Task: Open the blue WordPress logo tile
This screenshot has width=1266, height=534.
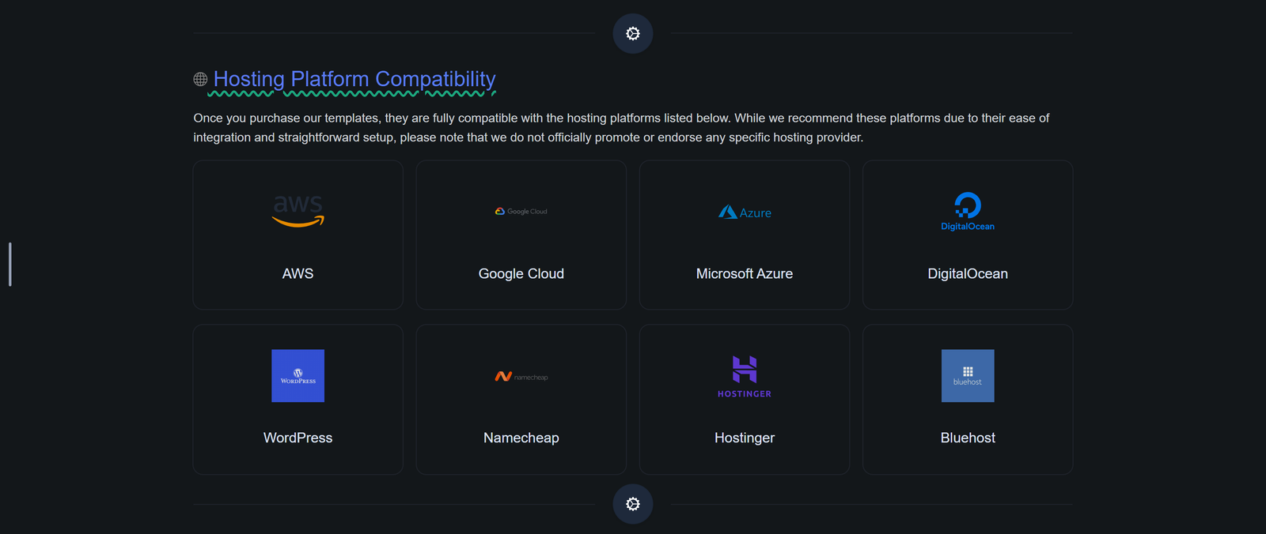Action: (298, 376)
